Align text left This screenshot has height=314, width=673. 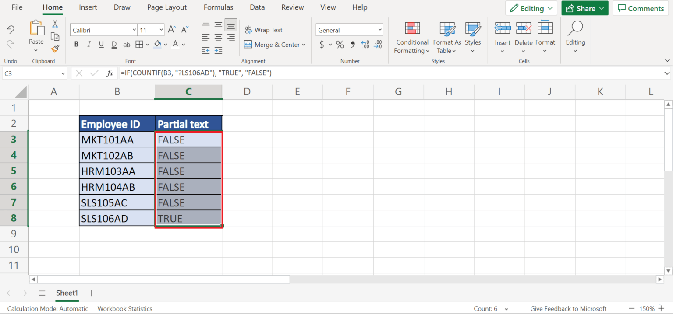(x=205, y=37)
